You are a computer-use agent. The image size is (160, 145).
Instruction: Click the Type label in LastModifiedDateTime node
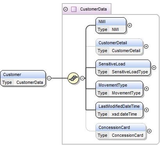102,114
